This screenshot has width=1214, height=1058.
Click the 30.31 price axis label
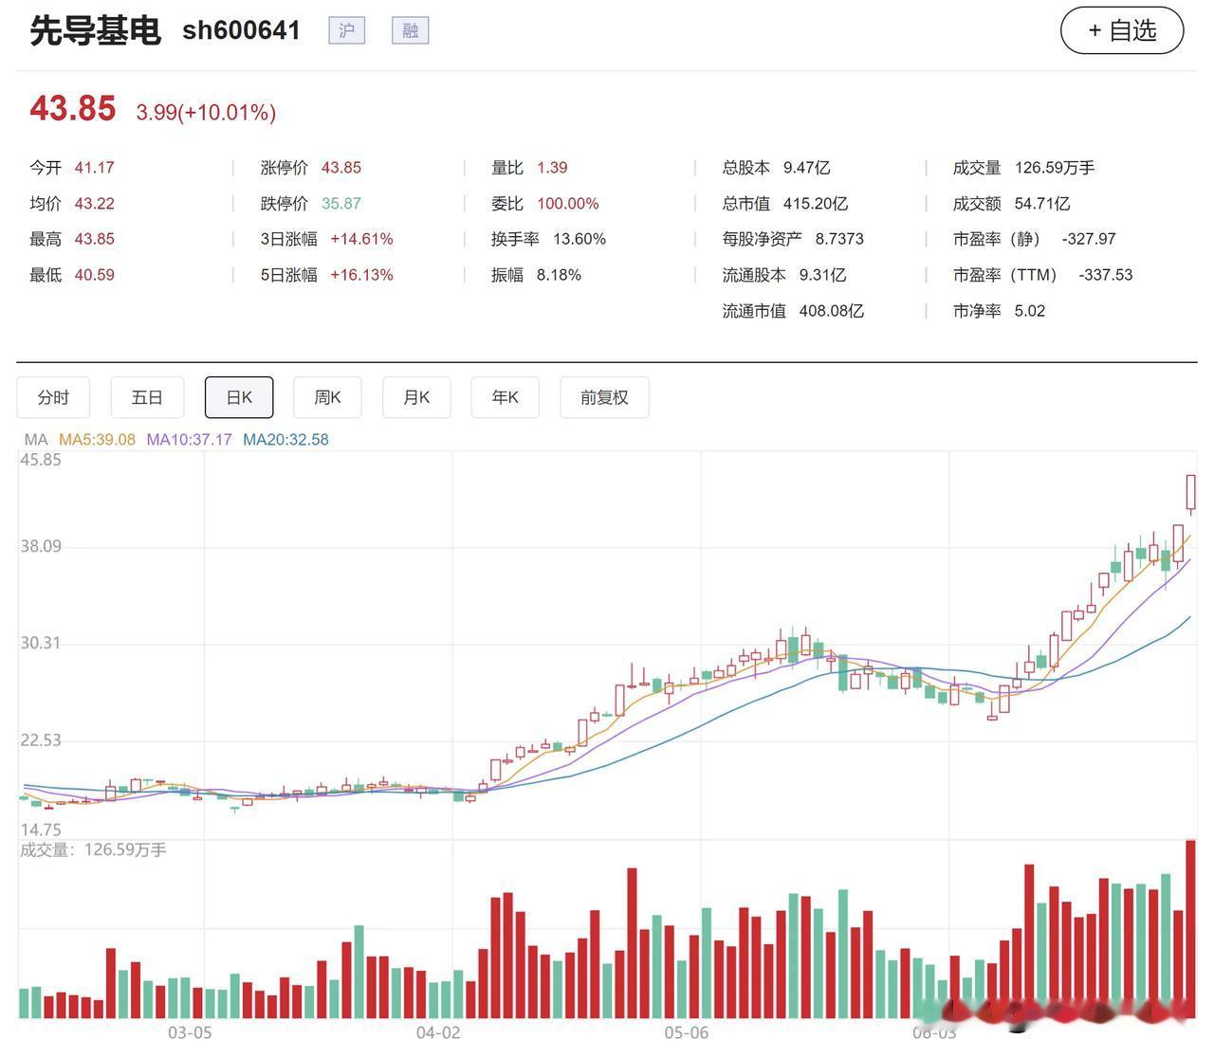[x=41, y=644]
